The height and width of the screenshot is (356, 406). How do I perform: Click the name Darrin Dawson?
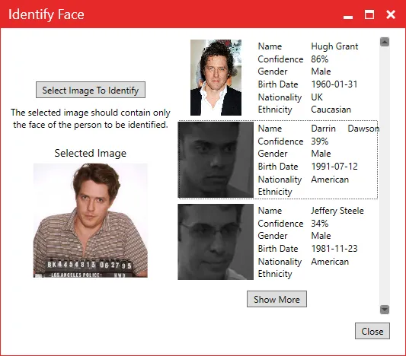coord(345,129)
